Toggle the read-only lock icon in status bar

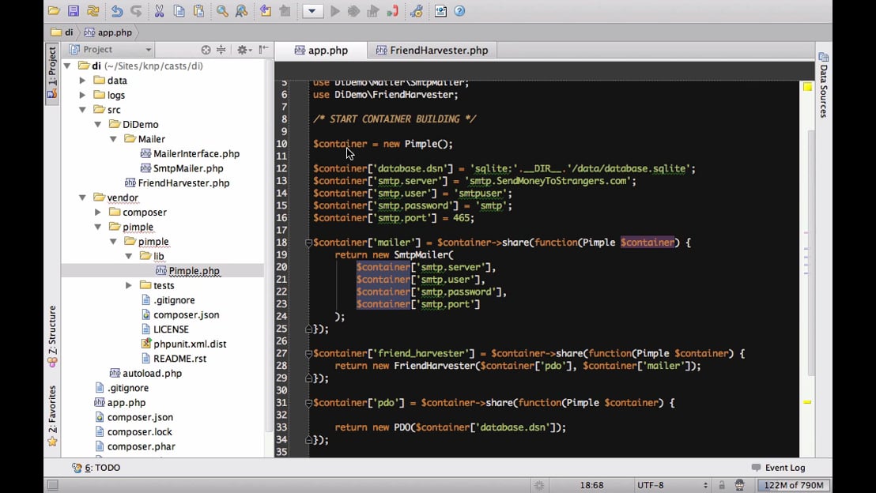(x=721, y=485)
